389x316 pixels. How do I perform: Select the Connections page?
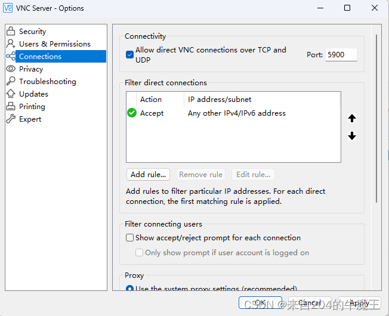61,56
